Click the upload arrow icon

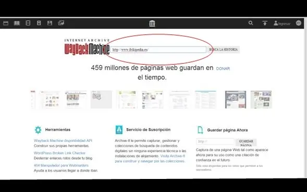pyautogui.click(x=265, y=23)
